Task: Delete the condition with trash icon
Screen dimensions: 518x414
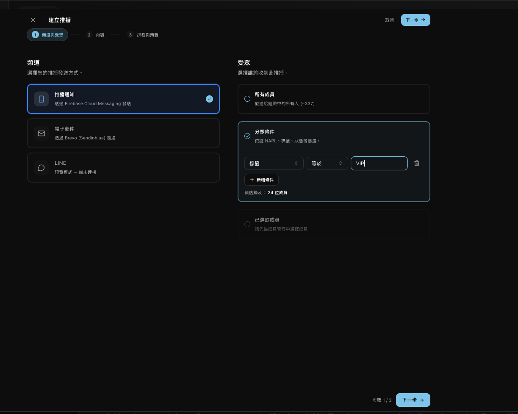Action: click(417, 163)
